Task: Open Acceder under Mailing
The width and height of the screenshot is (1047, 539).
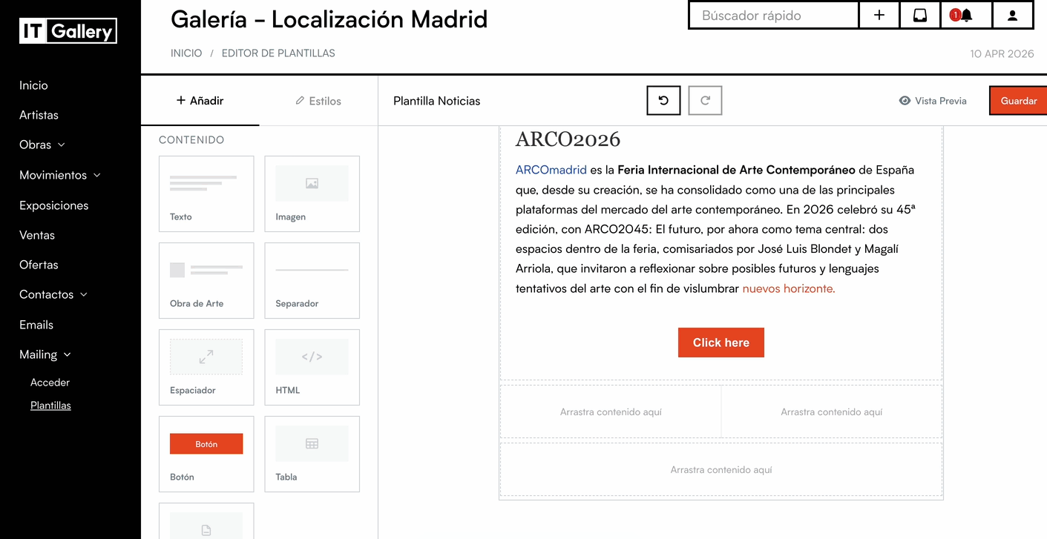Action: click(x=50, y=383)
